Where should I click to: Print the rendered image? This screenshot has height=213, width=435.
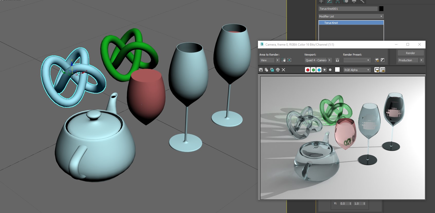tap(278, 70)
